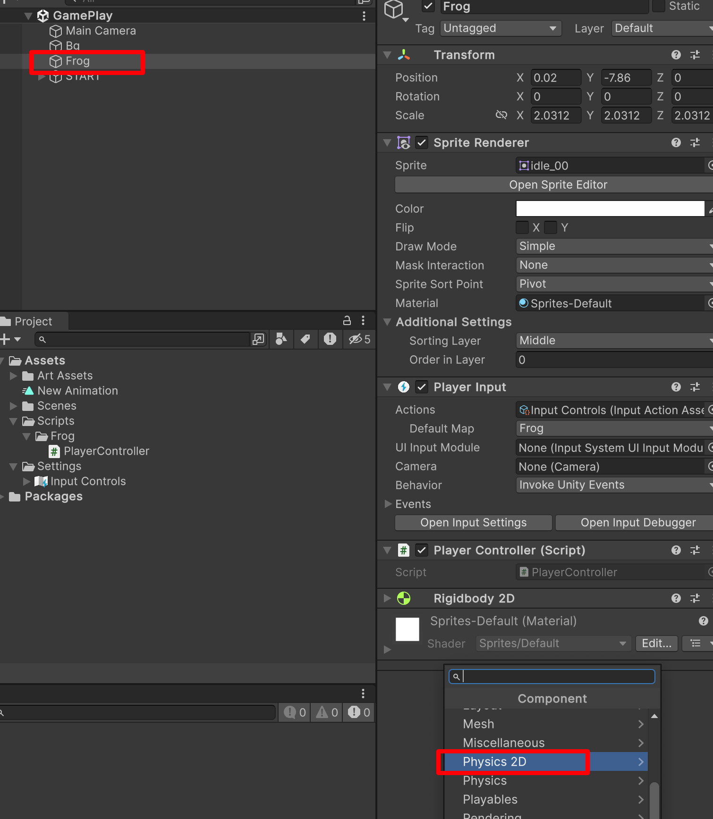Viewport: 713px width, 819px height.
Task: Open Draw Mode dropdown
Action: coord(615,246)
